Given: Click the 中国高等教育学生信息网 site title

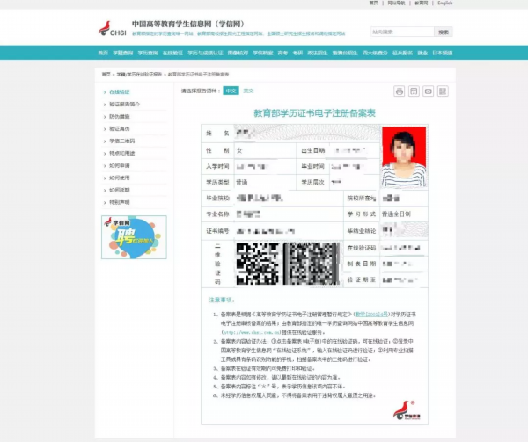Looking at the screenshot, I should (188, 24).
